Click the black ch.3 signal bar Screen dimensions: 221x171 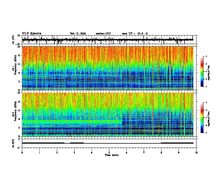[x=107, y=143]
